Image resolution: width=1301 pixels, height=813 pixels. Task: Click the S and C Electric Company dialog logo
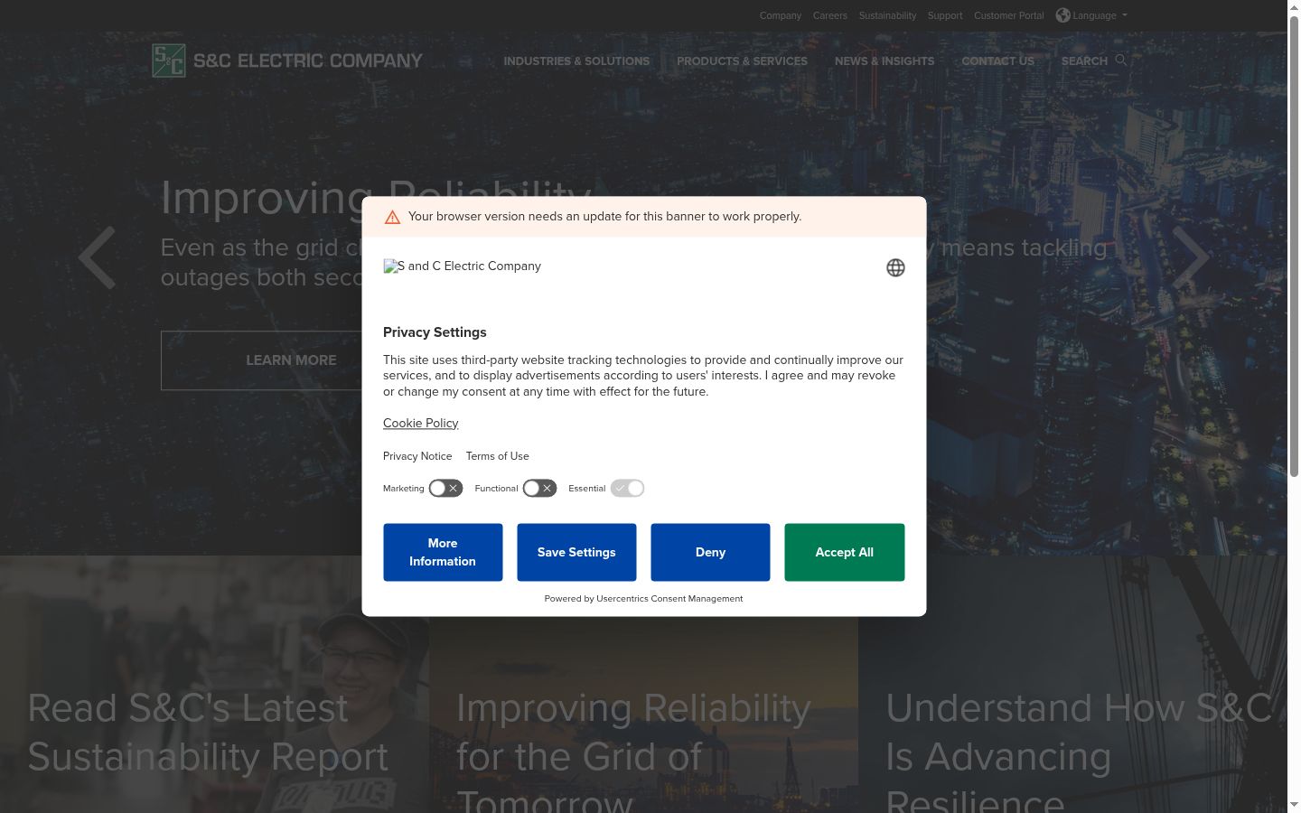(x=462, y=266)
